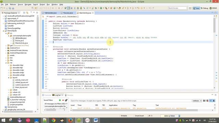Image resolution: width=219 pixels, height=123 pixels.
Task: Open the Windows Start button
Action: point(3,120)
